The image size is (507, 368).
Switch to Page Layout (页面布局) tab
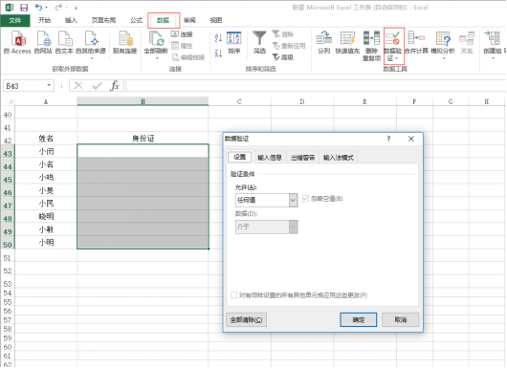[103, 20]
